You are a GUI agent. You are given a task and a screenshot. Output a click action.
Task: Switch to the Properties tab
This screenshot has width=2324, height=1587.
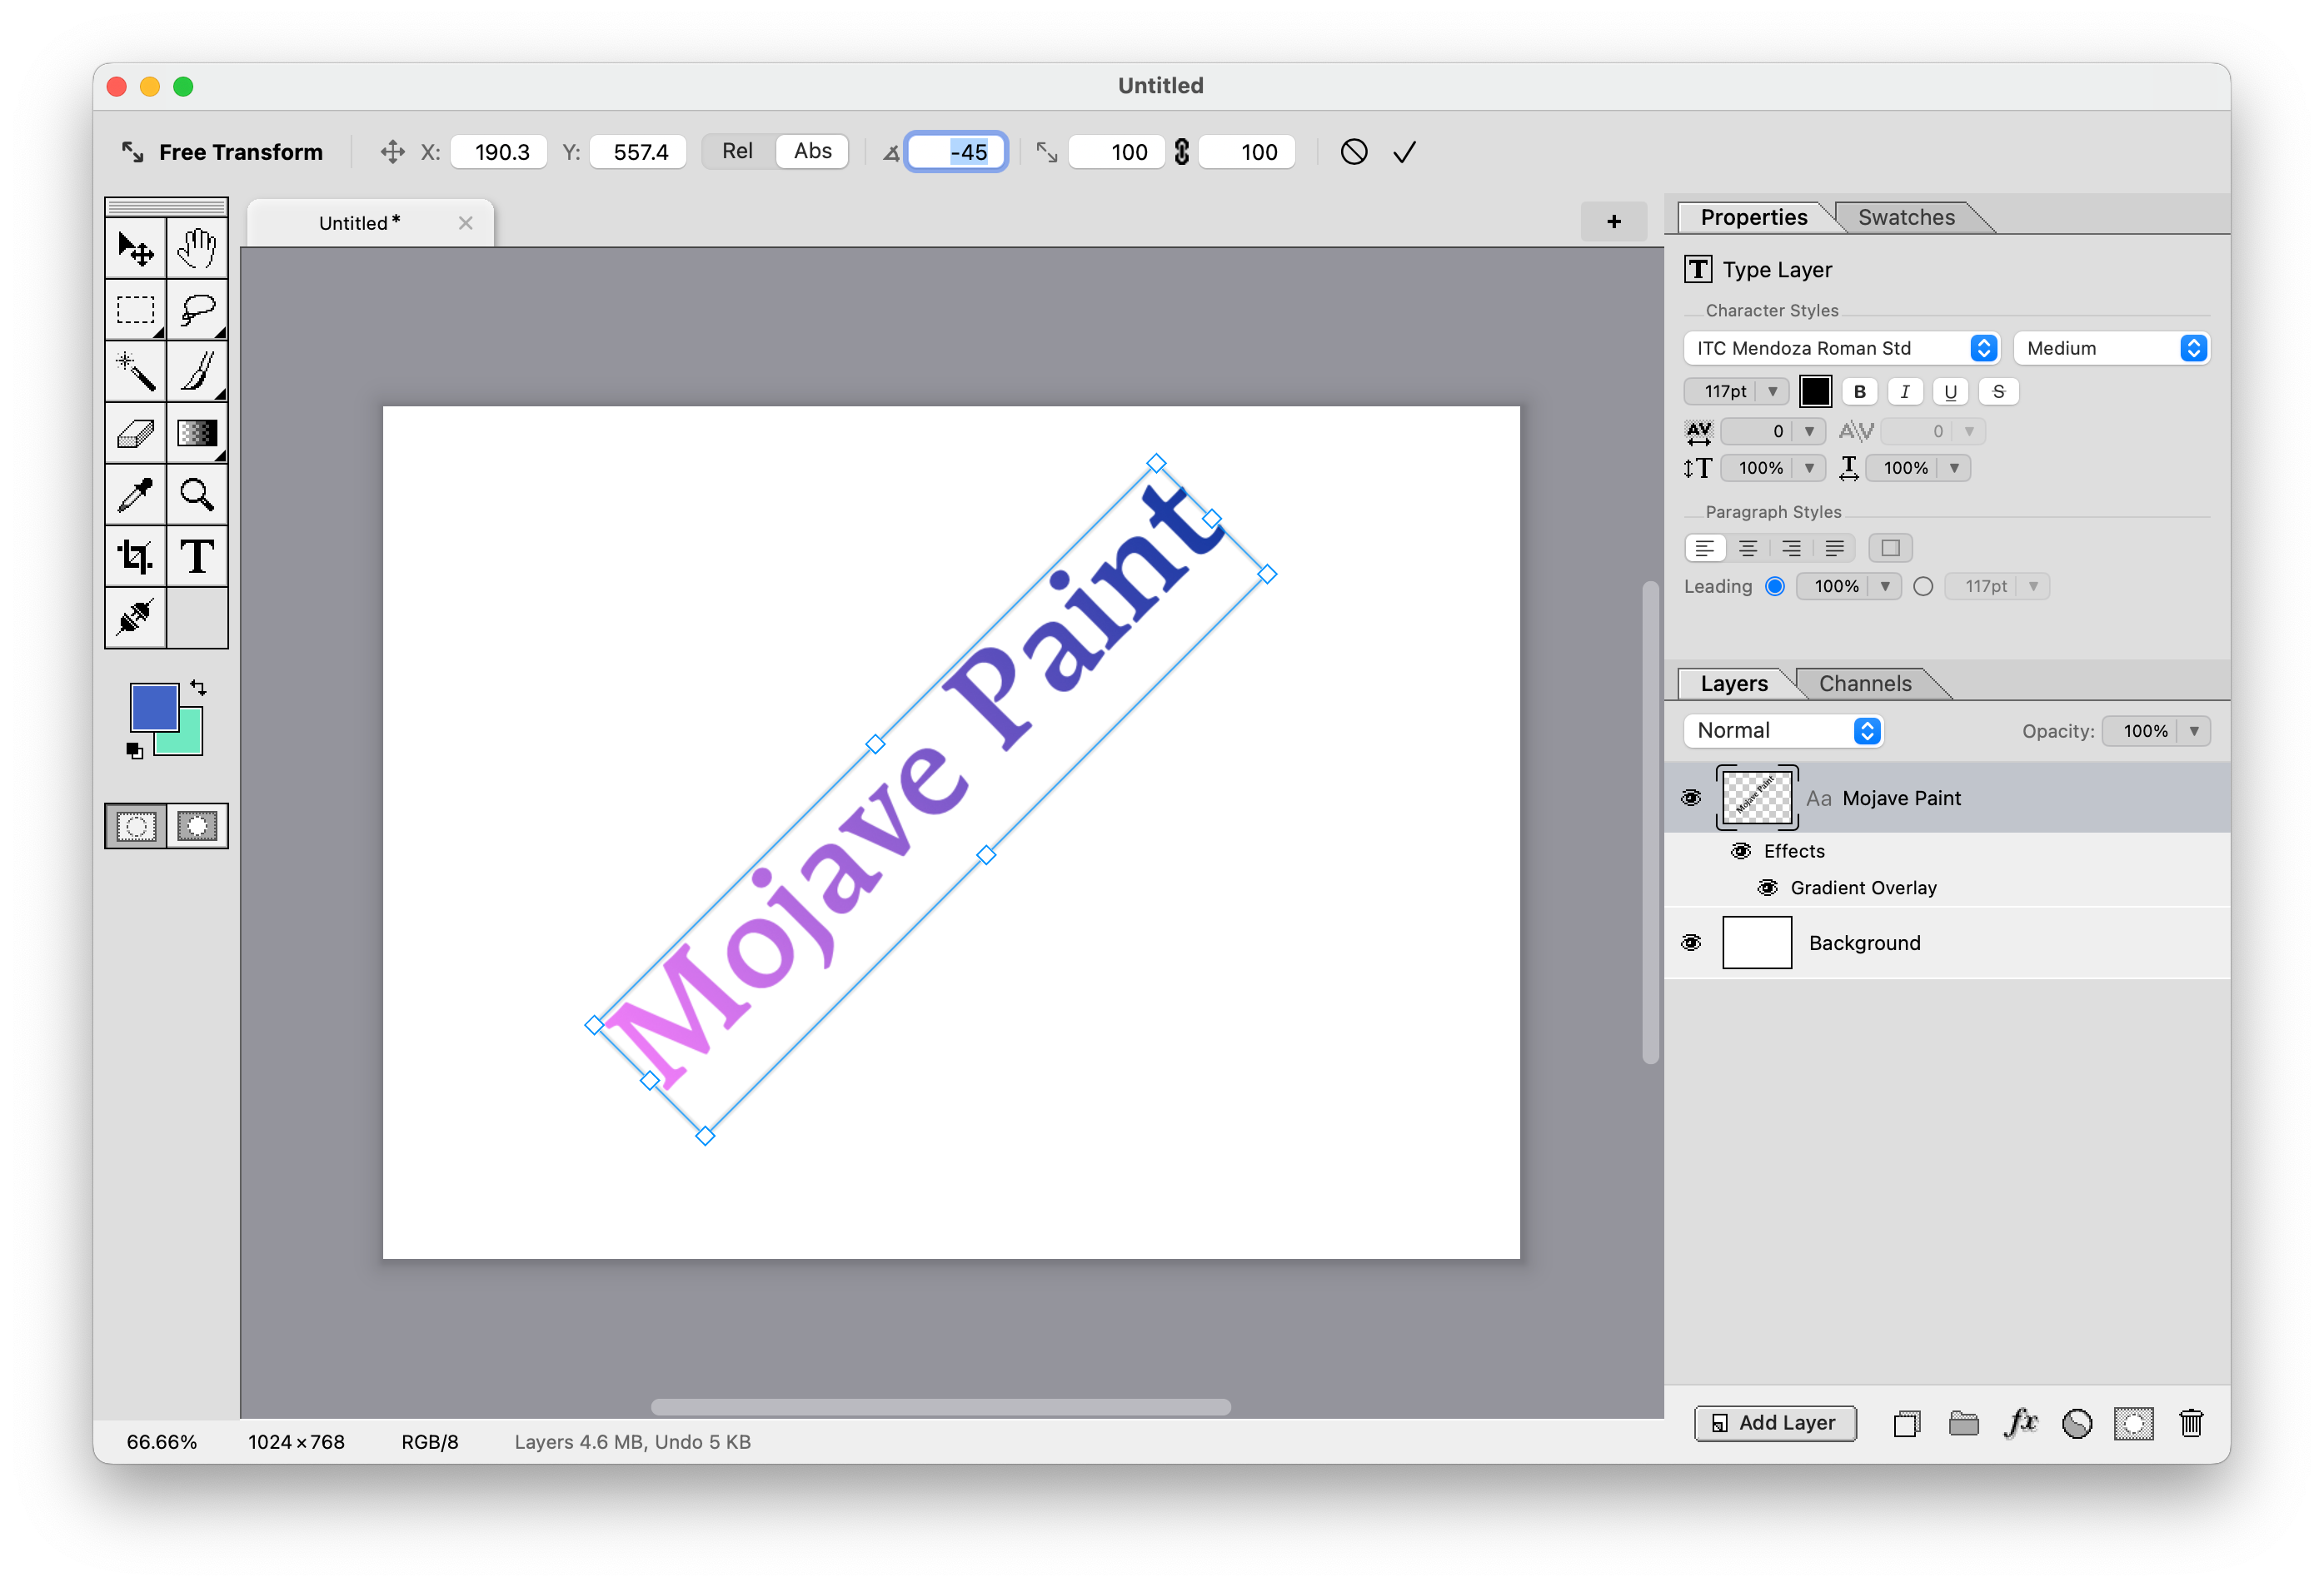[x=1754, y=216]
